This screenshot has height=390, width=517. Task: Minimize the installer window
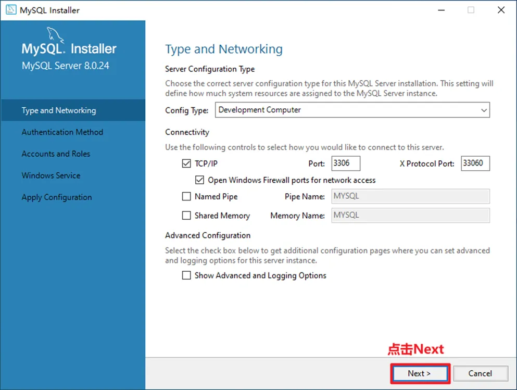pos(440,10)
